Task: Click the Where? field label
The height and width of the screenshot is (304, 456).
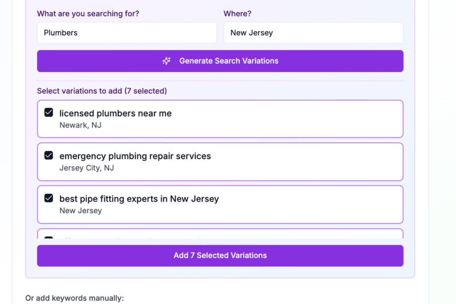Action: point(237,14)
